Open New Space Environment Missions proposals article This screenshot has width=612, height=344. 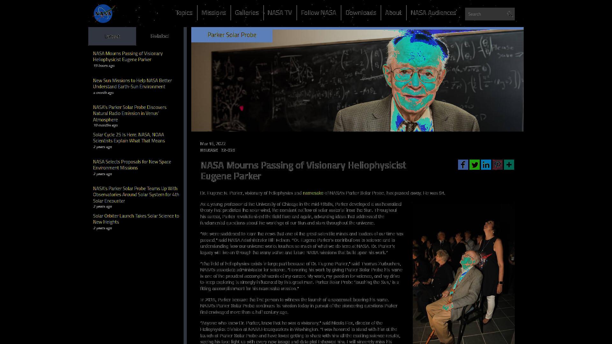[x=132, y=165]
